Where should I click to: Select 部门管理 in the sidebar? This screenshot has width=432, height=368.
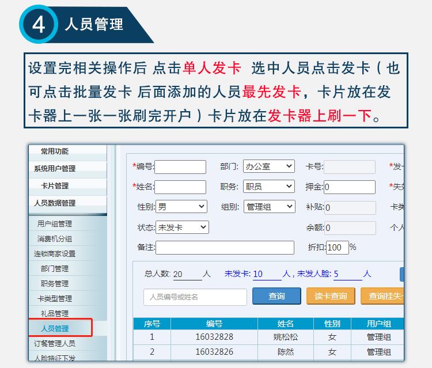55,268
